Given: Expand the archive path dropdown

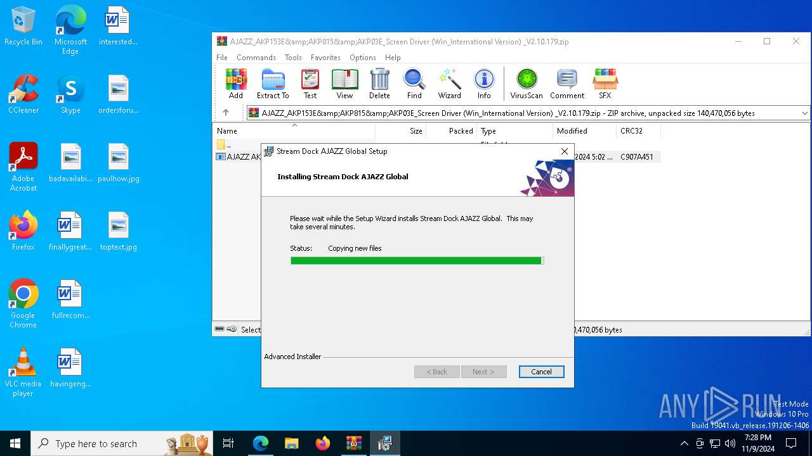Looking at the screenshot, I should pos(804,113).
